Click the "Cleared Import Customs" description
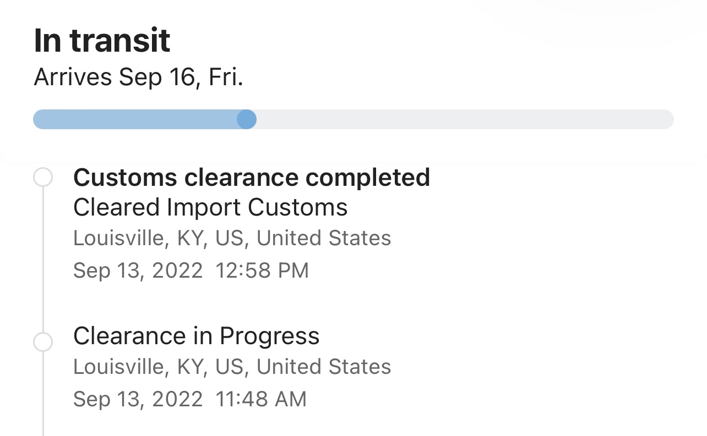 [210, 207]
